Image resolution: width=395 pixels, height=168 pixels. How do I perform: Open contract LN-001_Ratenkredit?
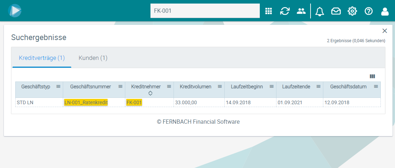[x=86, y=102]
